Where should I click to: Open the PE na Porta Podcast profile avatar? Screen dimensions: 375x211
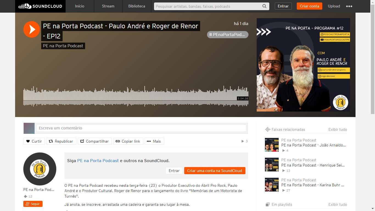(40, 169)
